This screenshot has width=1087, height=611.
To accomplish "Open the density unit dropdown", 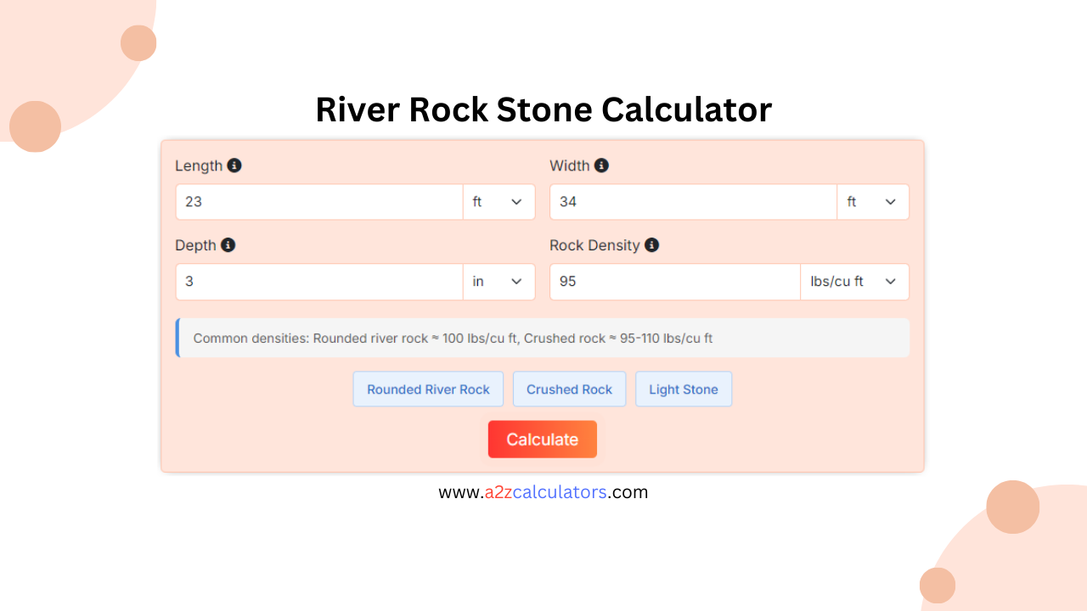I will point(854,281).
